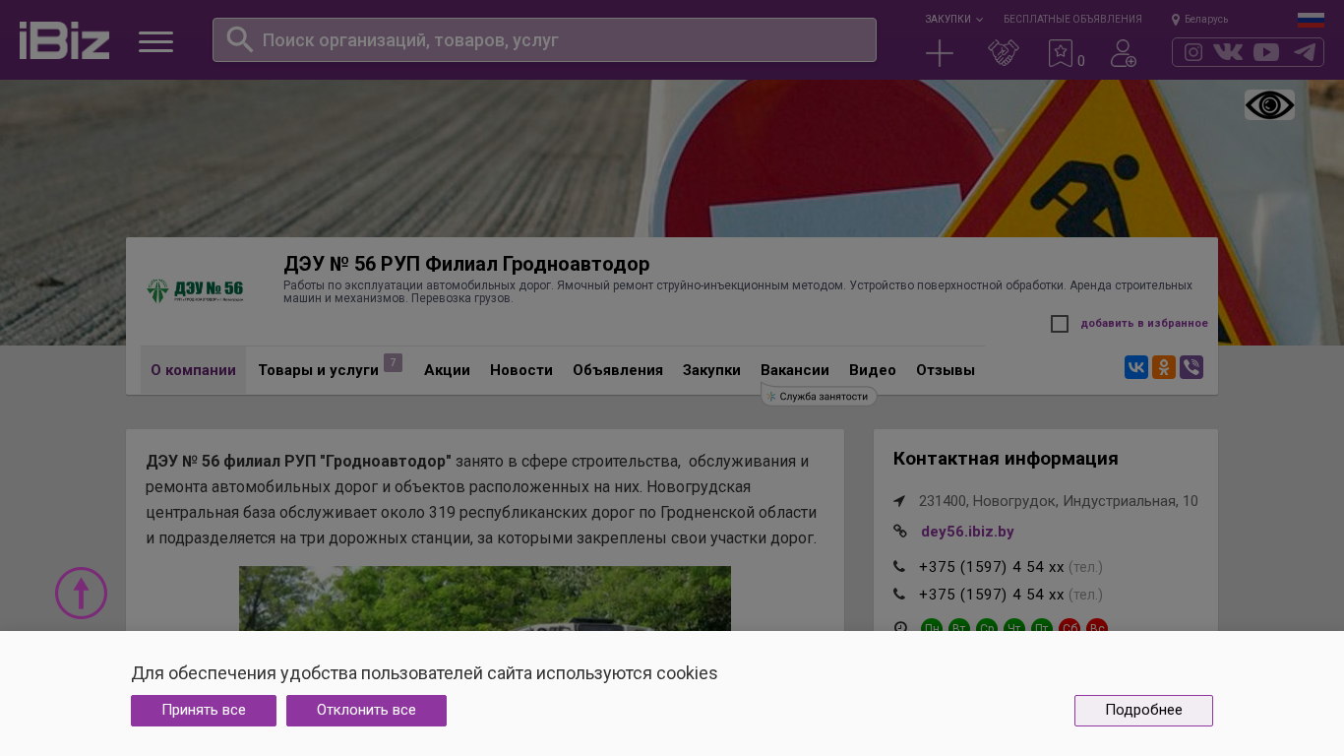Open the VK page in header
The width and height of the screenshot is (1344, 756).
click(x=1228, y=52)
